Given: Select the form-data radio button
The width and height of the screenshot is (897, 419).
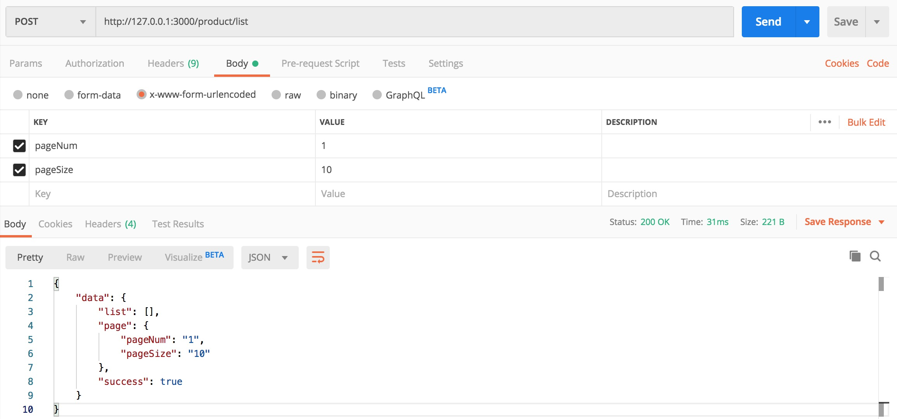Looking at the screenshot, I should pyautogui.click(x=69, y=95).
